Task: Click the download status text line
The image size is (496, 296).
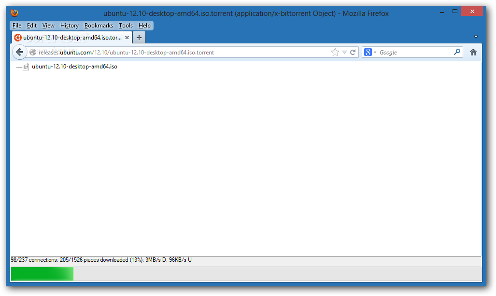Action: [101, 260]
